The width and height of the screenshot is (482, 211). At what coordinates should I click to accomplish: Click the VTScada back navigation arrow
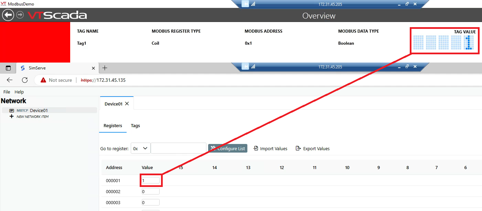[x=8, y=15]
